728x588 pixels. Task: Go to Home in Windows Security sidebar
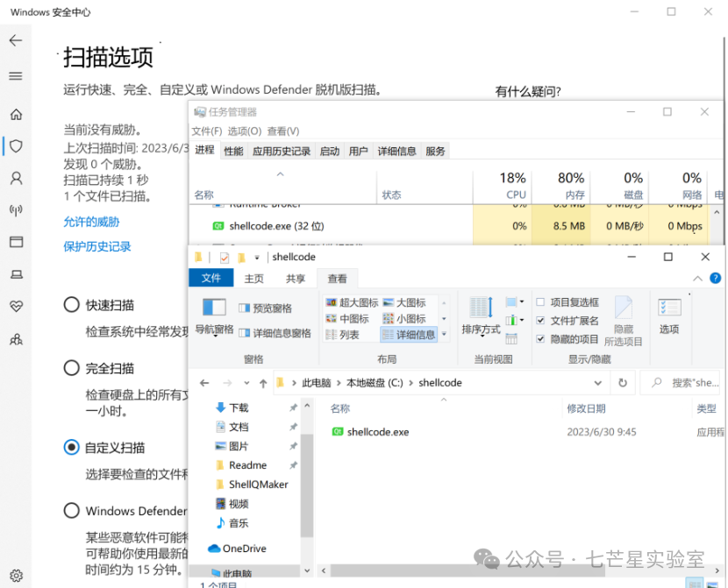coord(17,114)
